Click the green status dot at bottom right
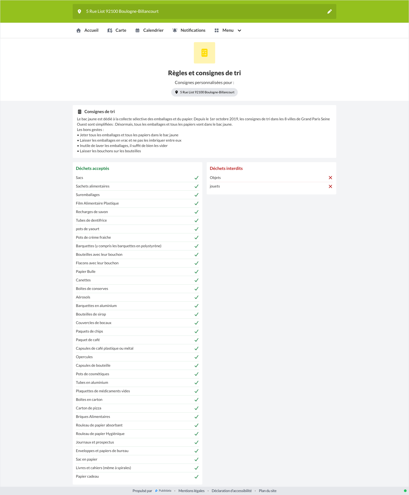The image size is (409, 495). [405, 491]
